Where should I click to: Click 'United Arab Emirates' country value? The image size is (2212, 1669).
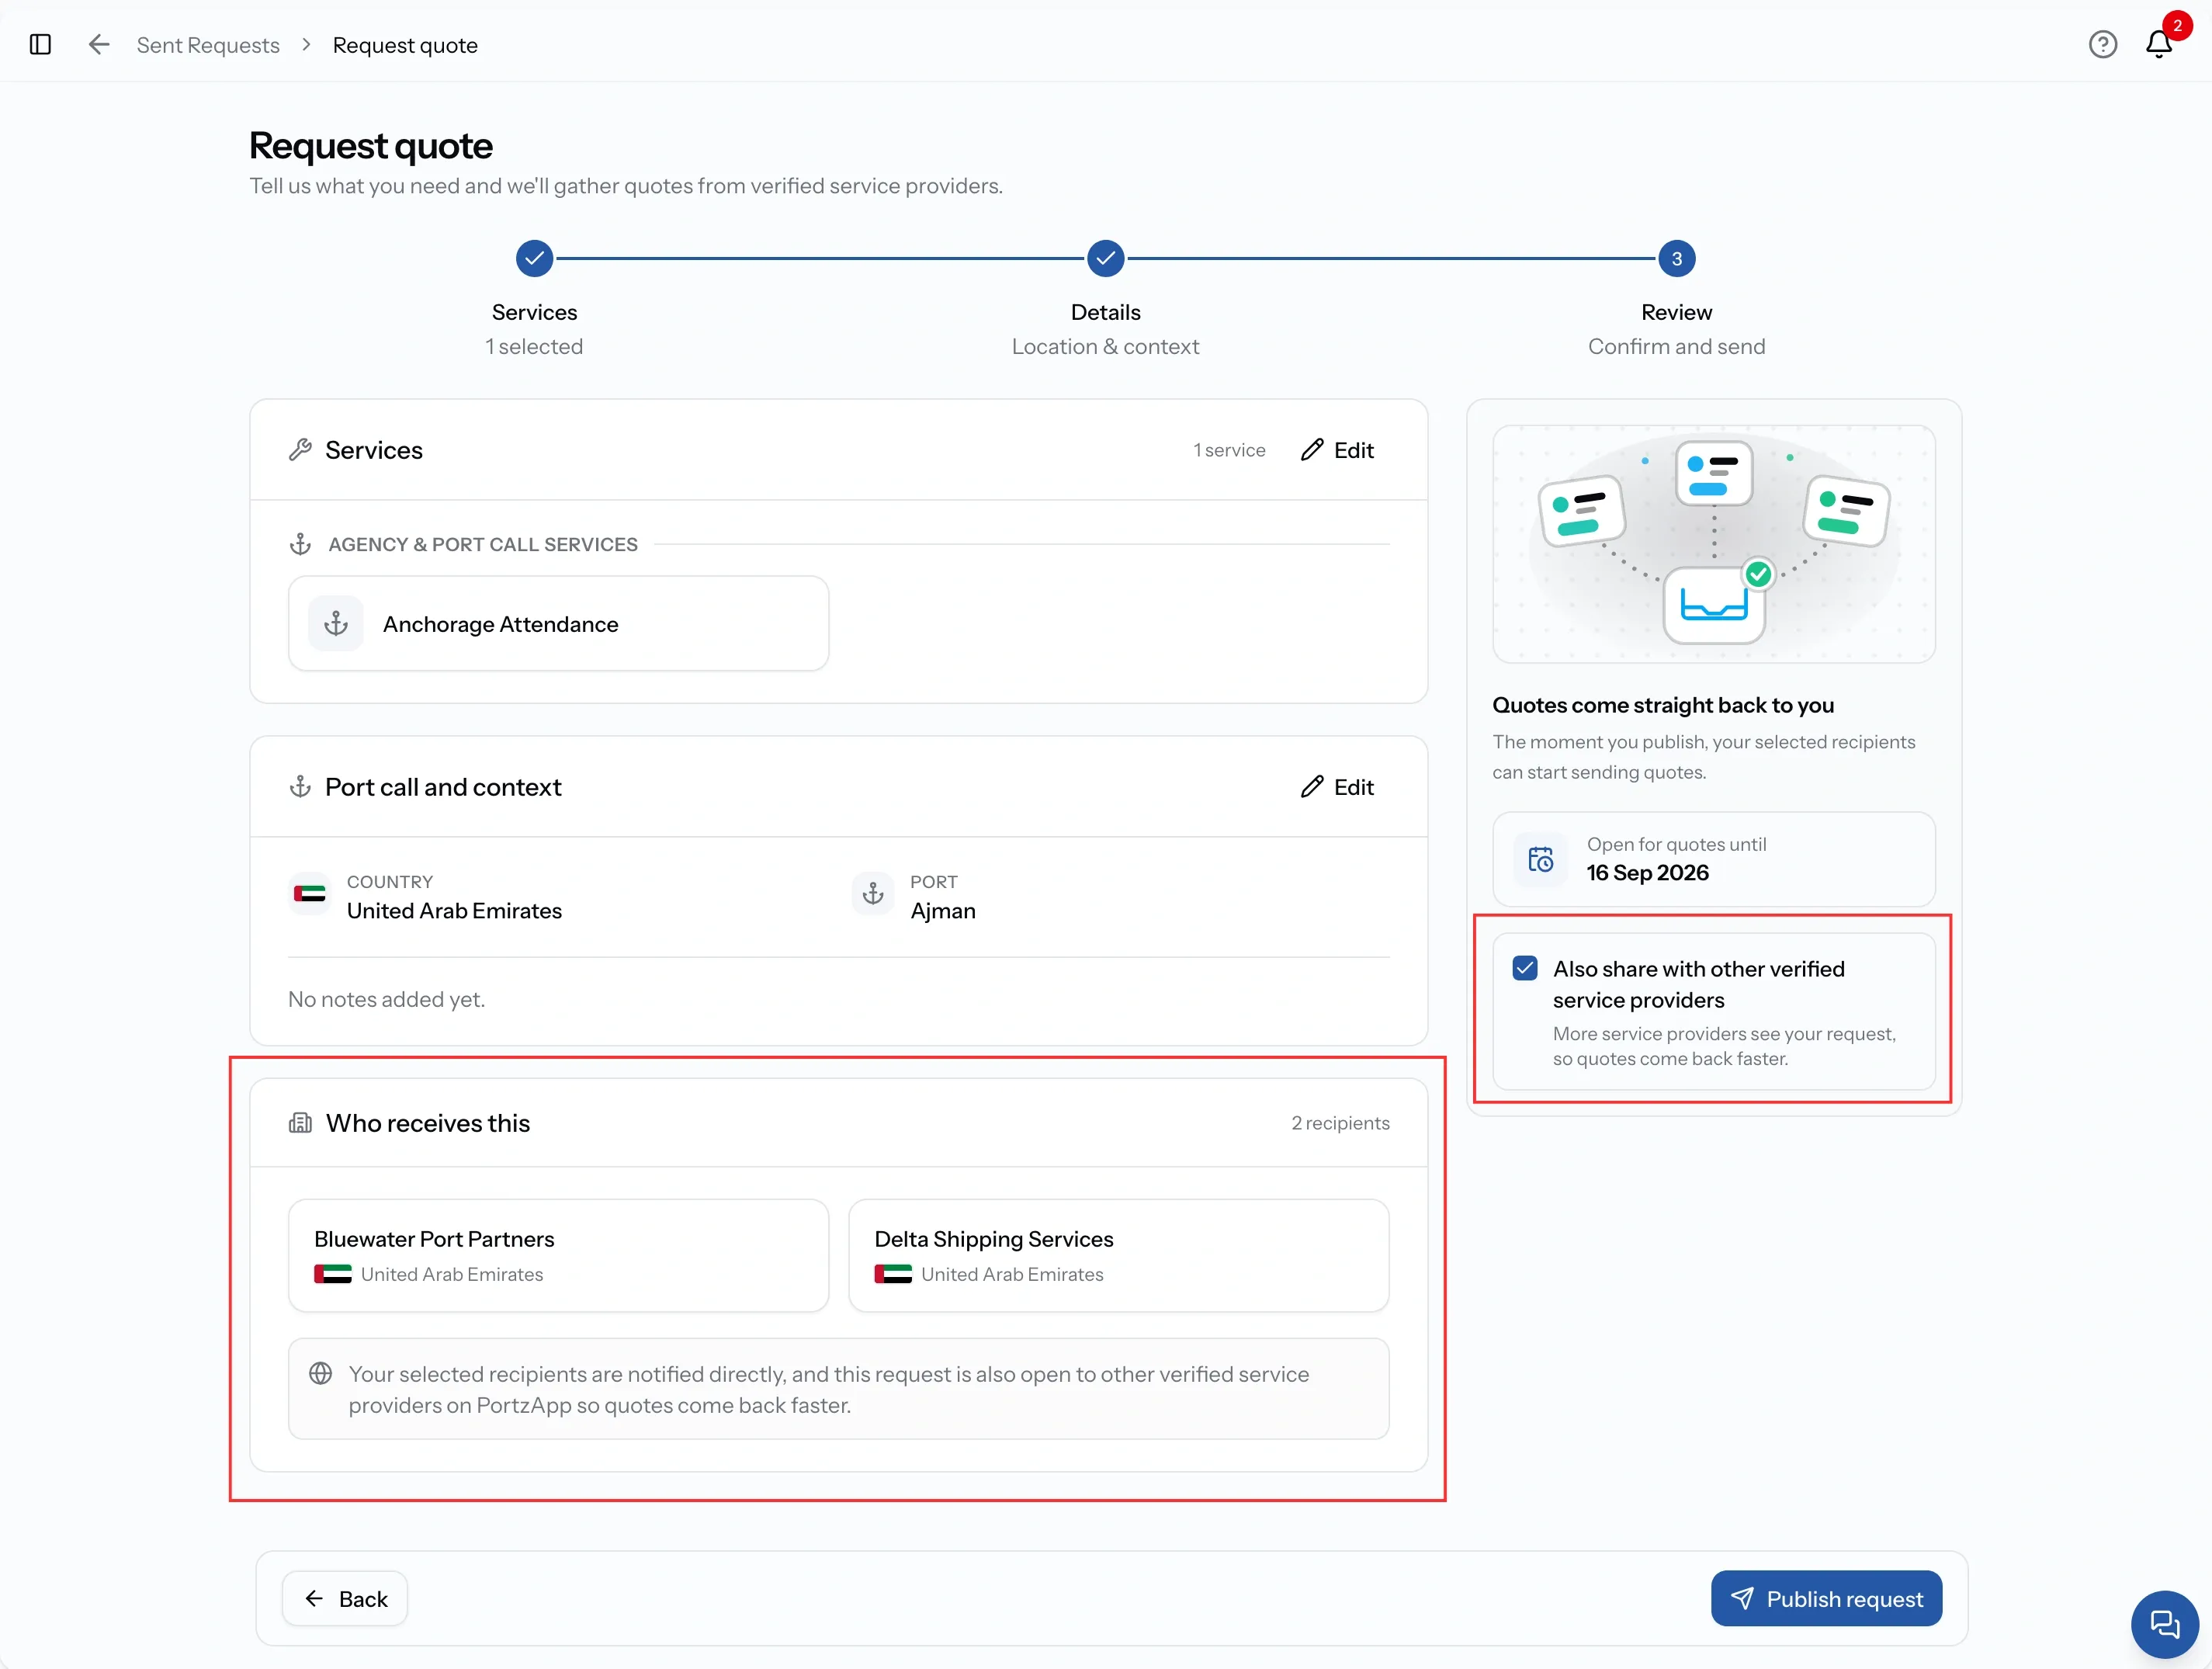coord(454,911)
